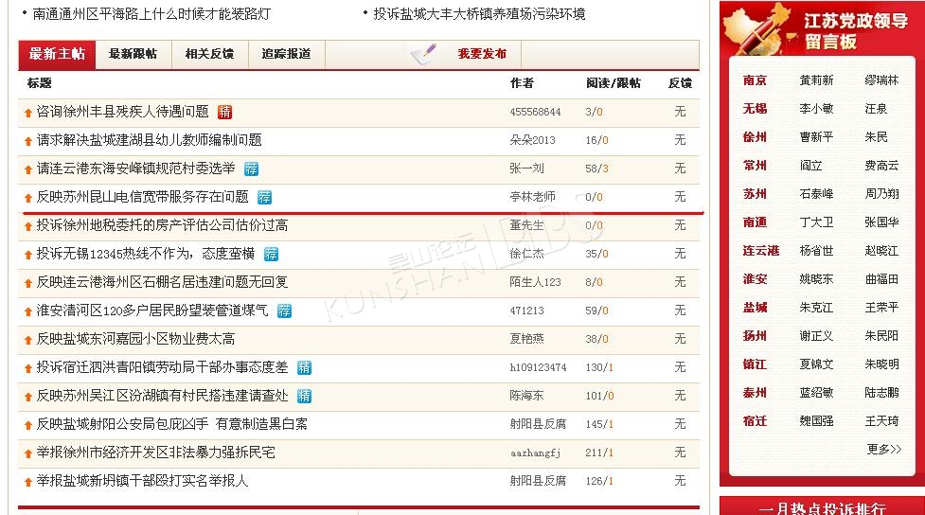
Task: Click the 荐 badge on 淮安清河区120多户居民盼望装管道煤气
Action: click(284, 311)
